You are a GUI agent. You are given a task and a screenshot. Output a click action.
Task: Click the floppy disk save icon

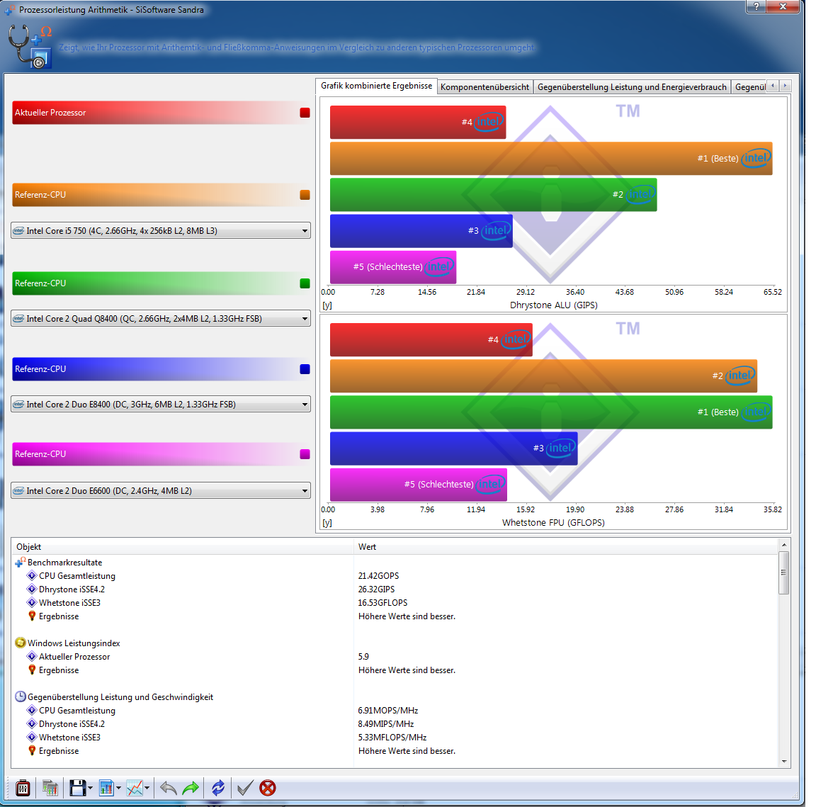tap(77, 788)
